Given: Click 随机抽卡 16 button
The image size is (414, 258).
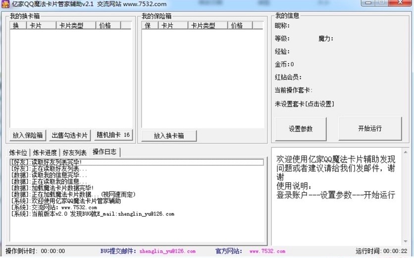Looking at the screenshot, I should (x=113, y=135).
